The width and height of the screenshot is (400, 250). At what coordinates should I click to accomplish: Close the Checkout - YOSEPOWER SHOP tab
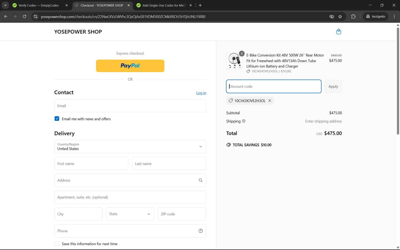click(x=129, y=5)
